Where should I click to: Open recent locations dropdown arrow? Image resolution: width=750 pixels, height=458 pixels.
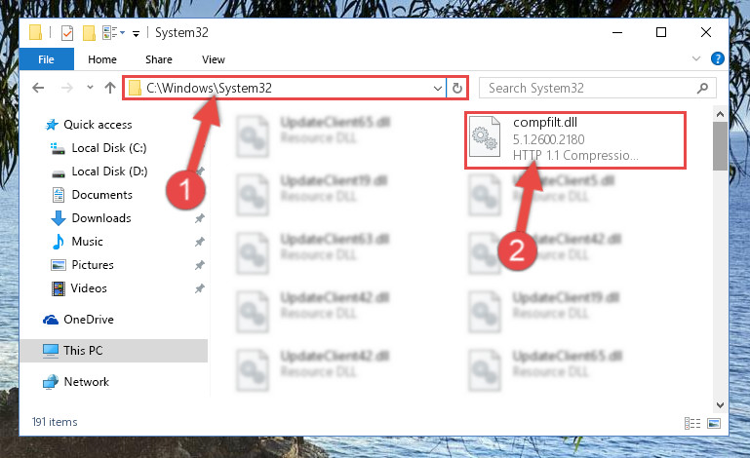(90, 88)
